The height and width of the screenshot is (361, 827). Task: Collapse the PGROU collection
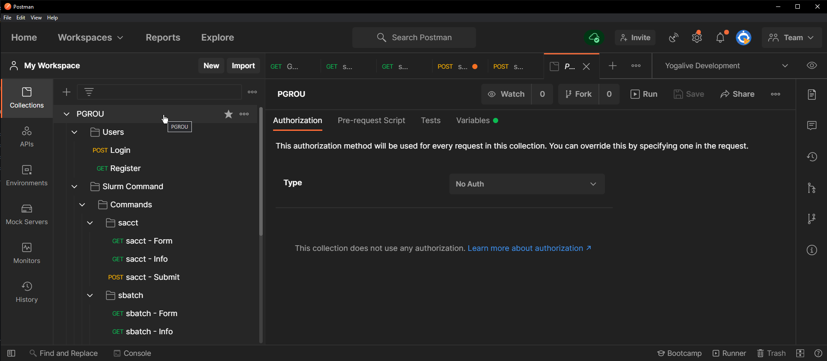click(67, 114)
